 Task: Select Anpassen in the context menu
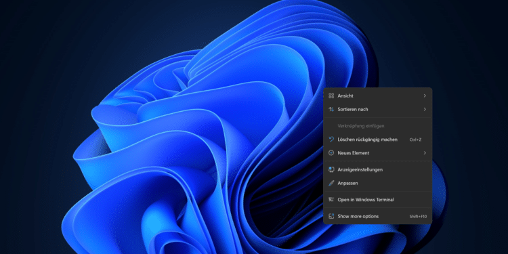(378, 183)
